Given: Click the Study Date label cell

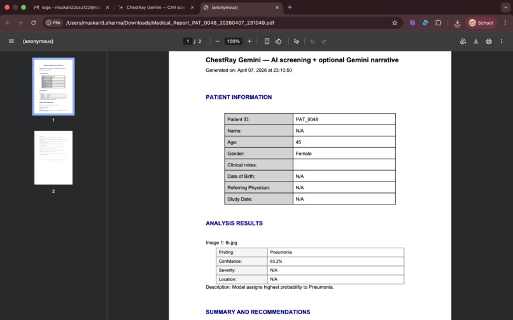Looking at the screenshot, I should 258,199.
